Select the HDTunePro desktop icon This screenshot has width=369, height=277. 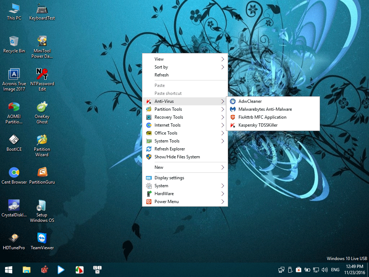(x=14, y=241)
